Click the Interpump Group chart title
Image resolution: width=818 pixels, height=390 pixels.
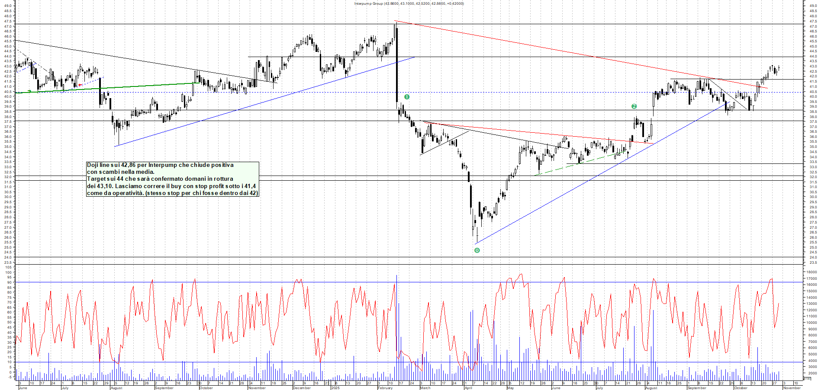point(409,3)
